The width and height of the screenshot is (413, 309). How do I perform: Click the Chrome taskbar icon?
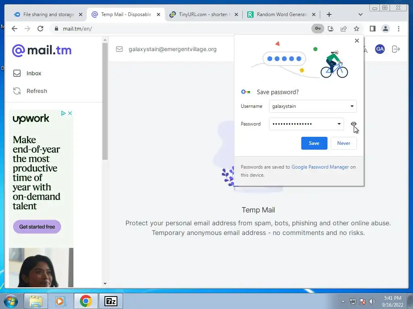pos(86,301)
